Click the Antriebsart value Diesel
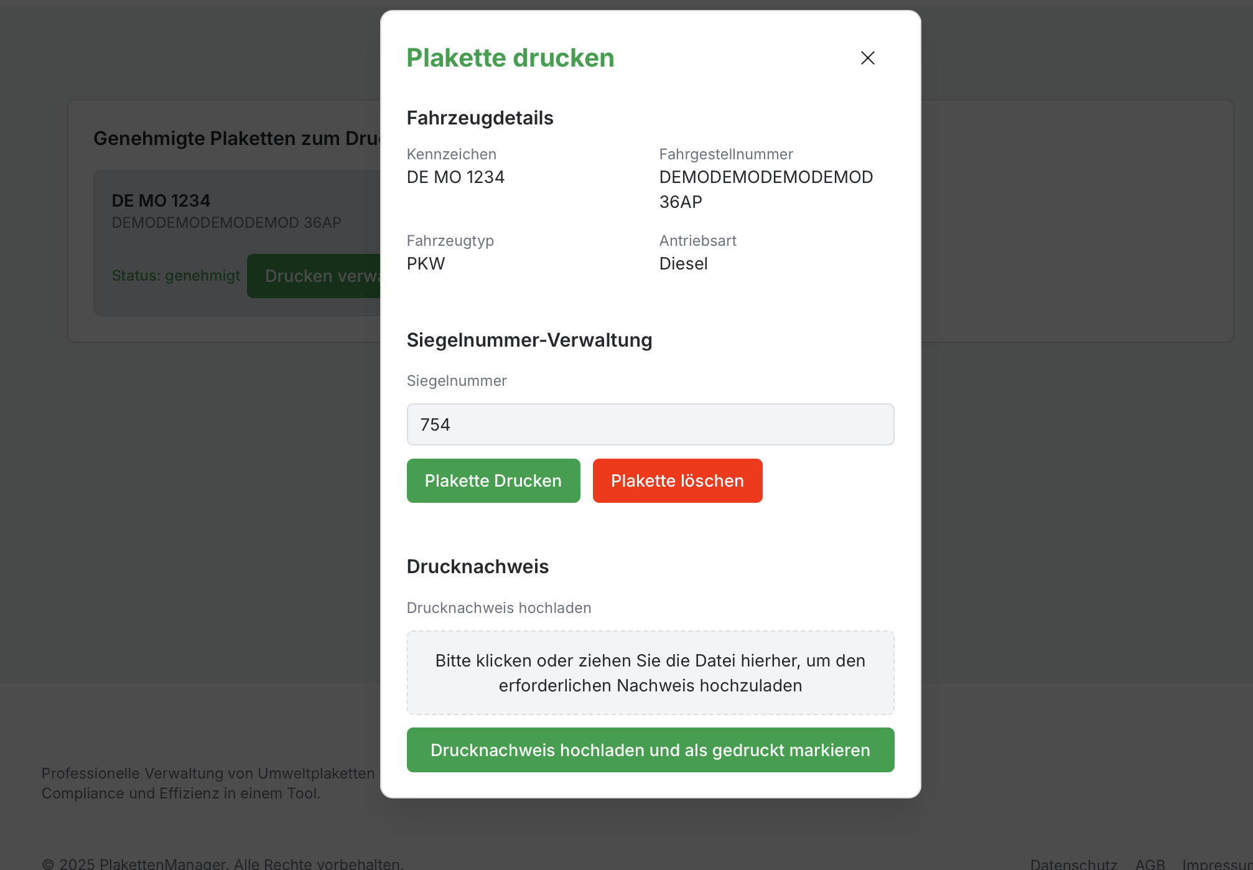This screenshot has width=1253, height=870. click(x=683, y=264)
